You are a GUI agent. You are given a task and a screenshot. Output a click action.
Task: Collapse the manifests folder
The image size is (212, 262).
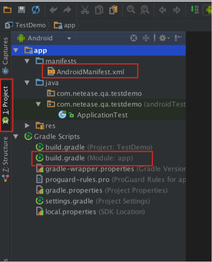pyautogui.click(x=27, y=61)
